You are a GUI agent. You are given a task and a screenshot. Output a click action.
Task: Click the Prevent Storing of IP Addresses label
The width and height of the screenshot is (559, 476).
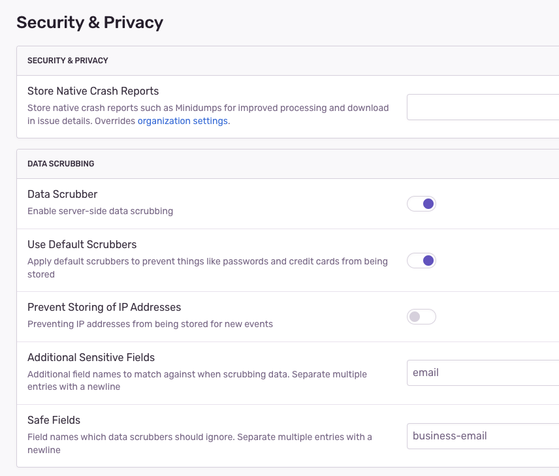pyautogui.click(x=104, y=307)
